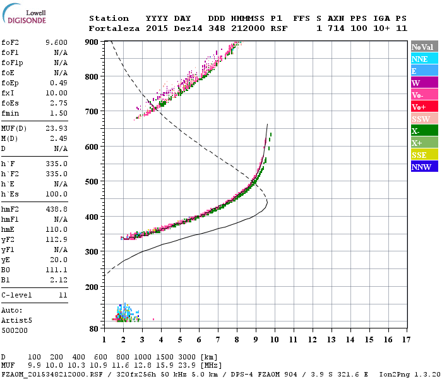Click the Artist5 auto-scaling label
The width and height of the screenshot is (442, 379).
click(16, 321)
